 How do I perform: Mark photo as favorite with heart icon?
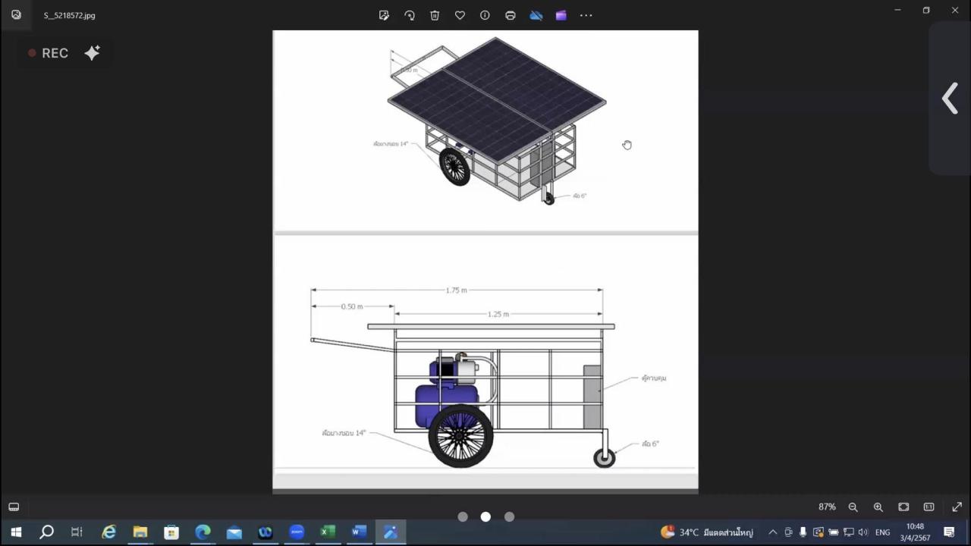coord(460,15)
